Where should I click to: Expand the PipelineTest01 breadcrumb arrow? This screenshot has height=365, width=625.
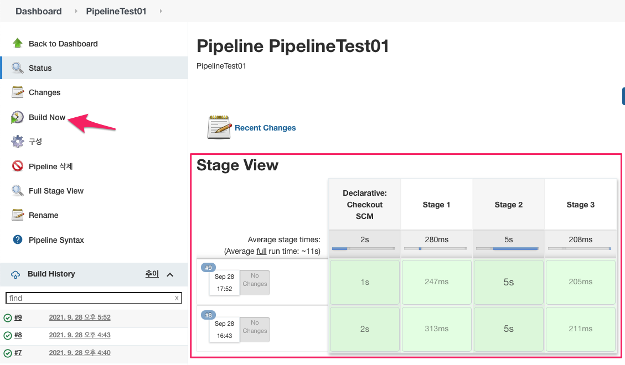161,11
